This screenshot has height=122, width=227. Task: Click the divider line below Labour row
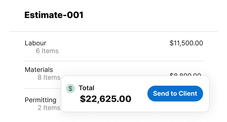click(114, 61)
